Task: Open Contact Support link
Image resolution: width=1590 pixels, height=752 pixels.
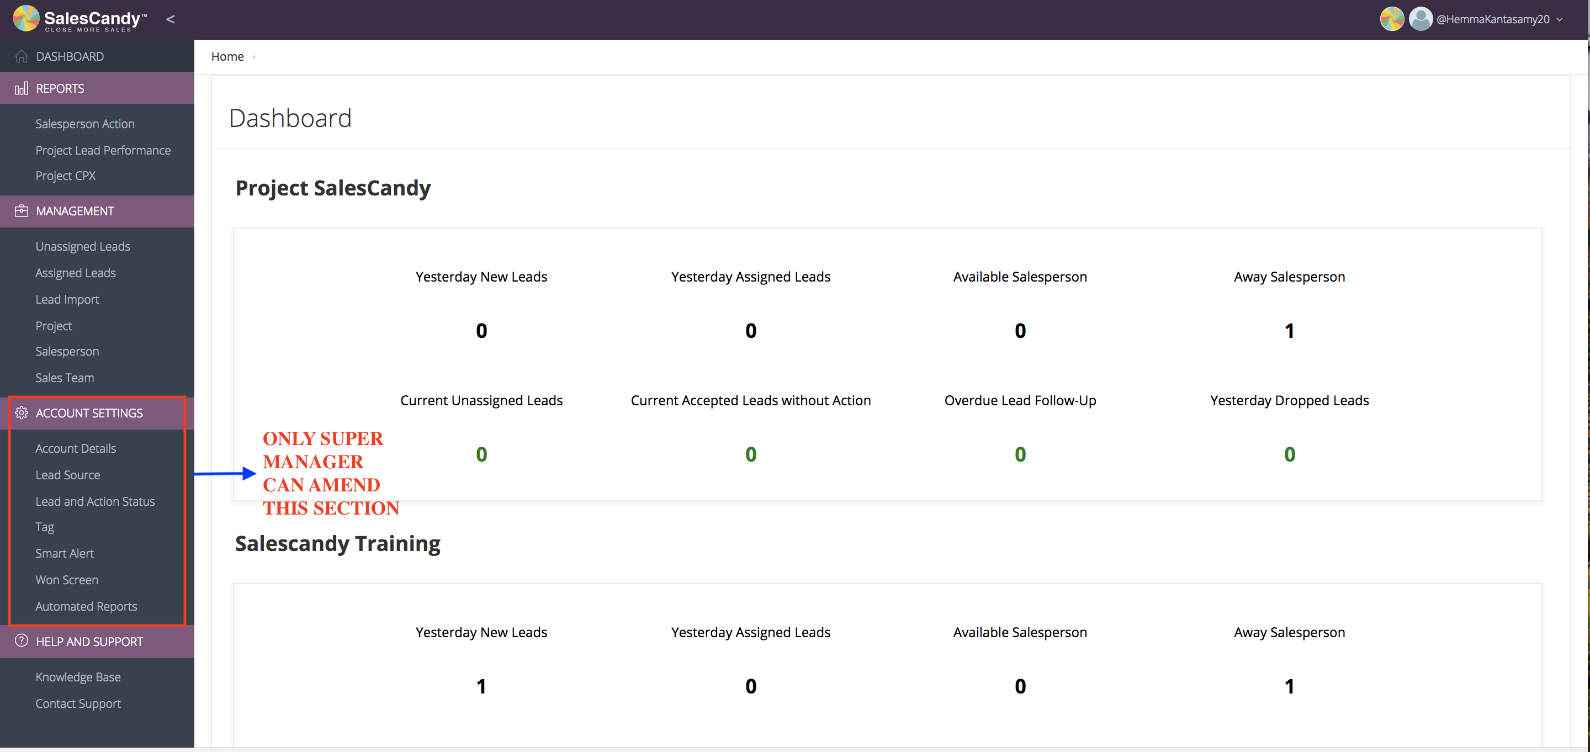Action: [x=78, y=703]
